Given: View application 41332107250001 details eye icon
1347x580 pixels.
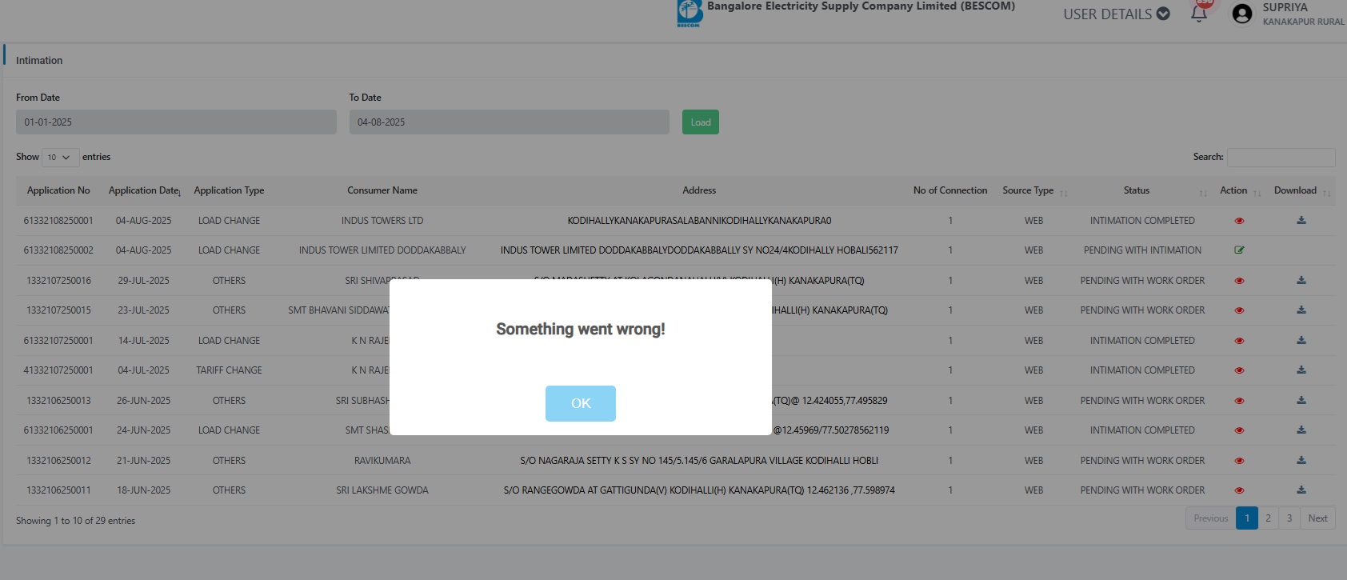Looking at the screenshot, I should click(x=1239, y=370).
